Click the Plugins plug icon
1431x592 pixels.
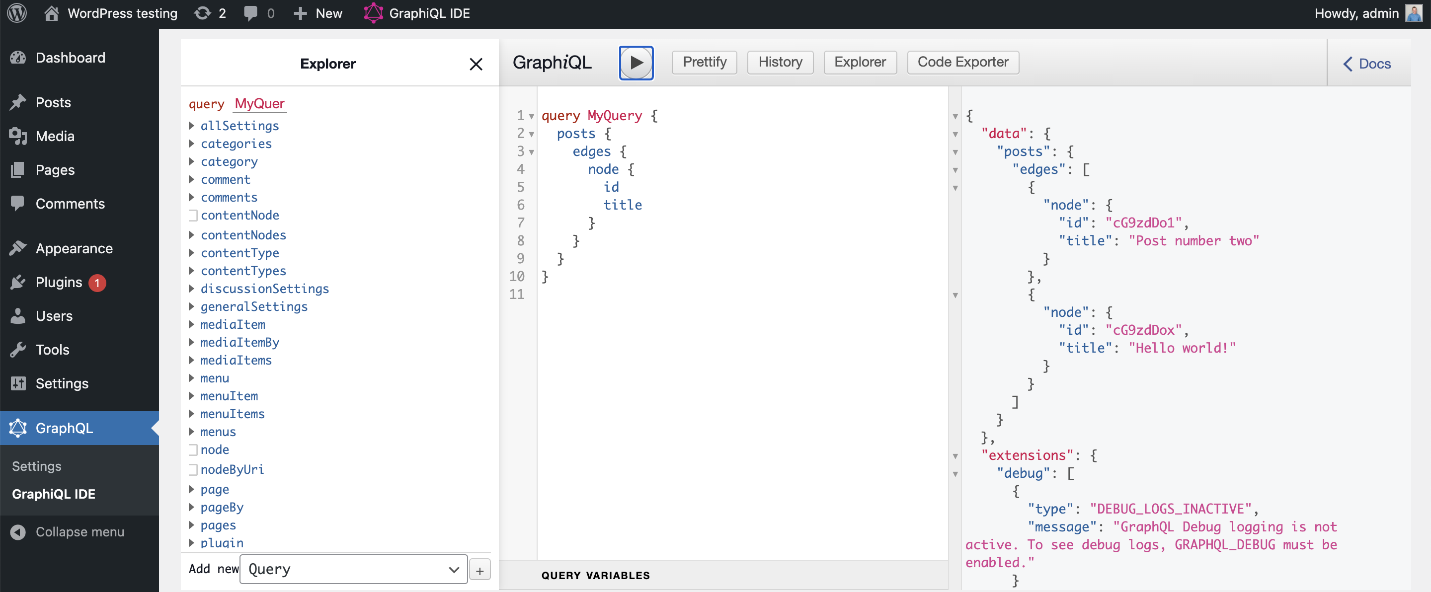18,282
